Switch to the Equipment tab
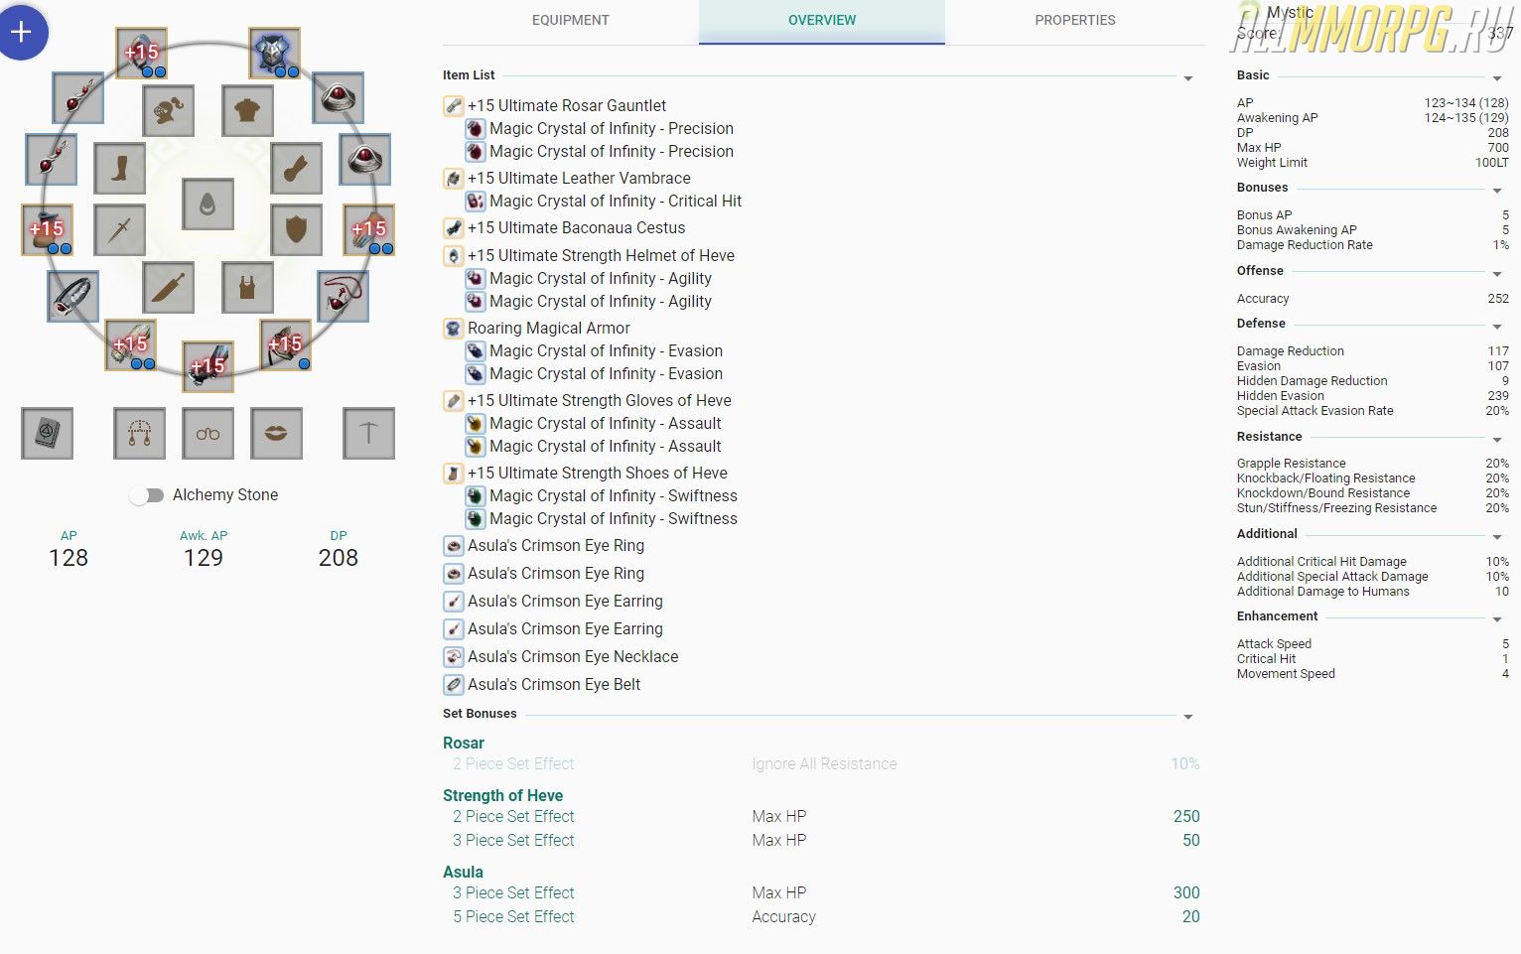The height and width of the screenshot is (954, 1521). pyautogui.click(x=570, y=20)
